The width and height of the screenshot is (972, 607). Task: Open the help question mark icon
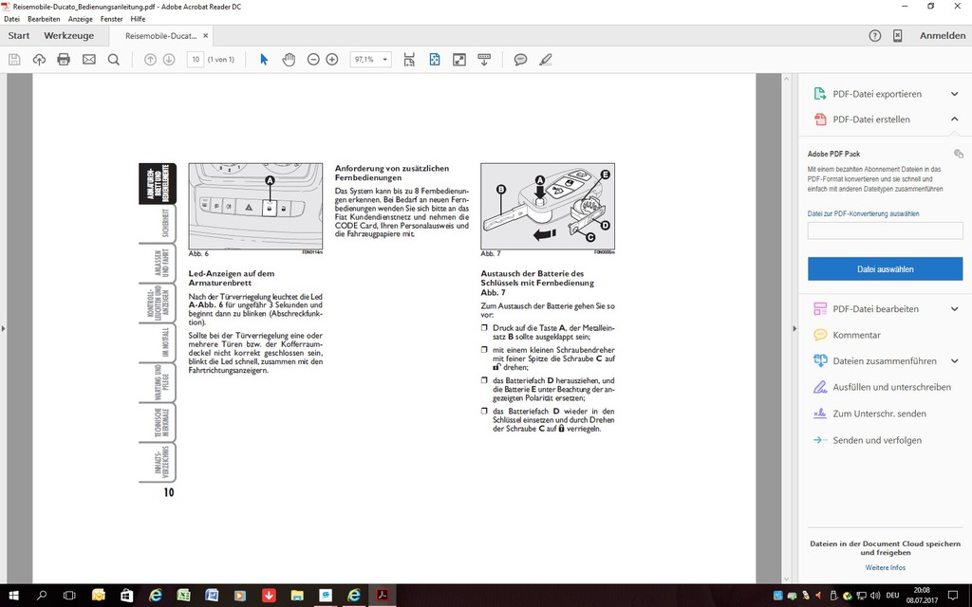pyautogui.click(x=874, y=36)
